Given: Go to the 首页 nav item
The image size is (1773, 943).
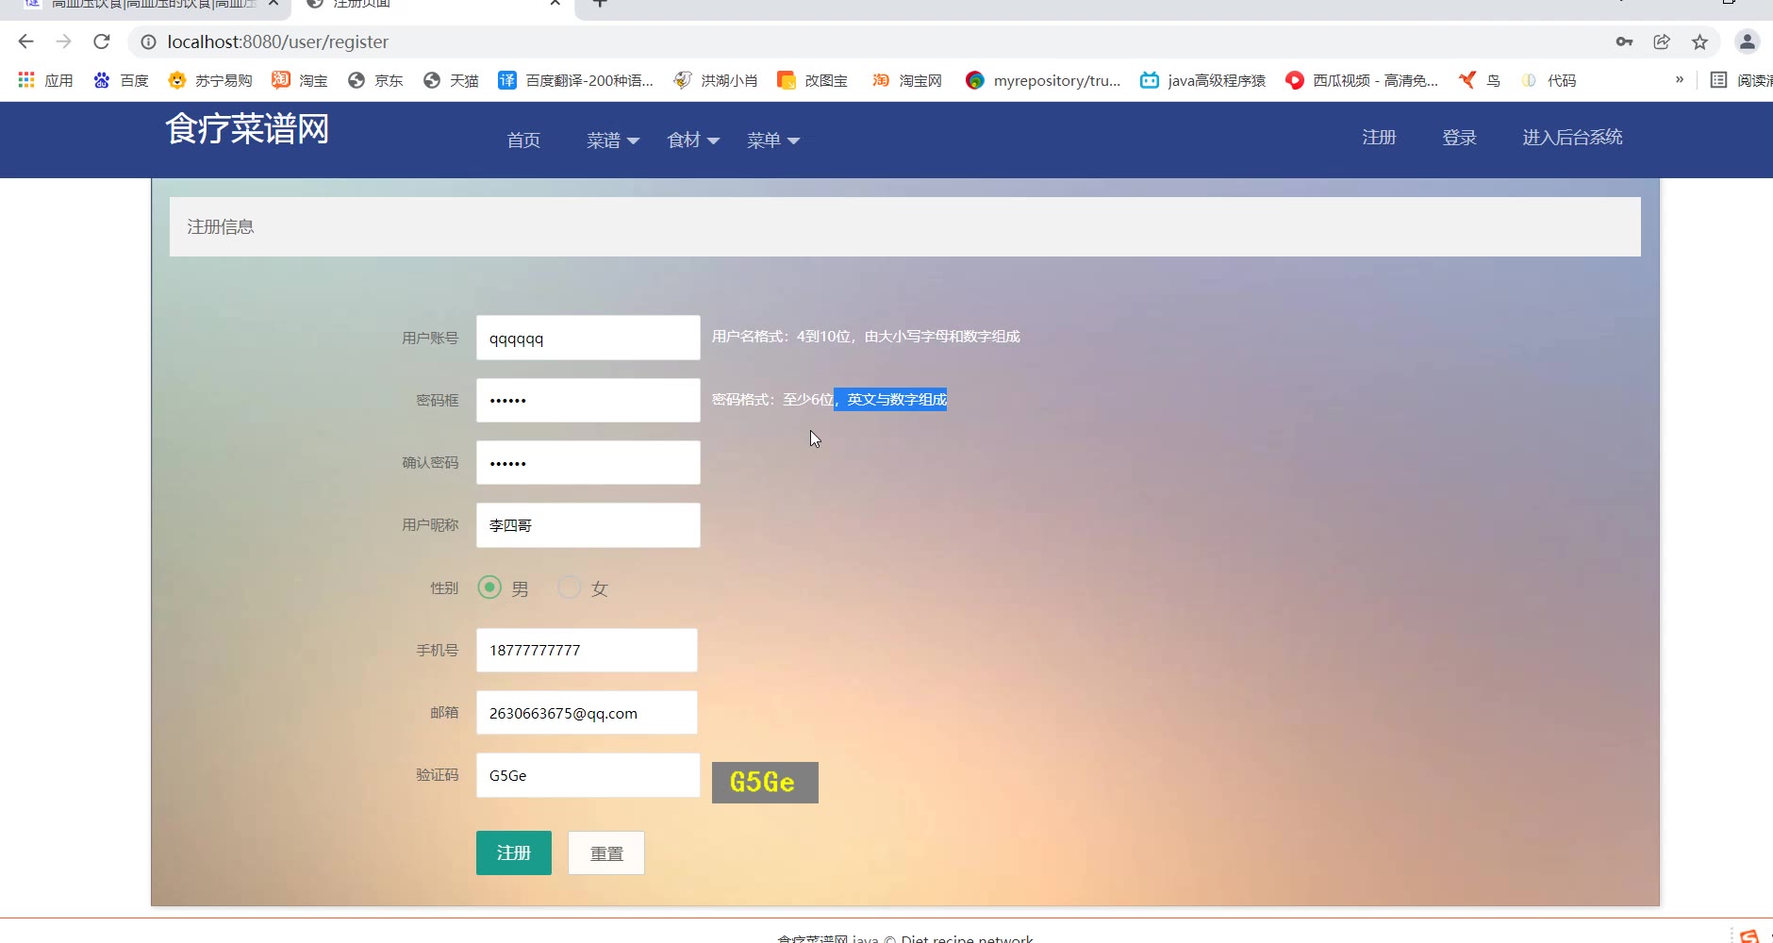Looking at the screenshot, I should pos(523,141).
